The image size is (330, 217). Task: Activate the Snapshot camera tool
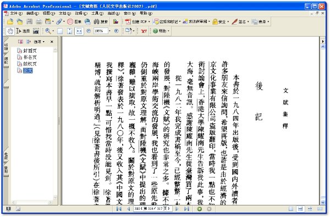36,31
